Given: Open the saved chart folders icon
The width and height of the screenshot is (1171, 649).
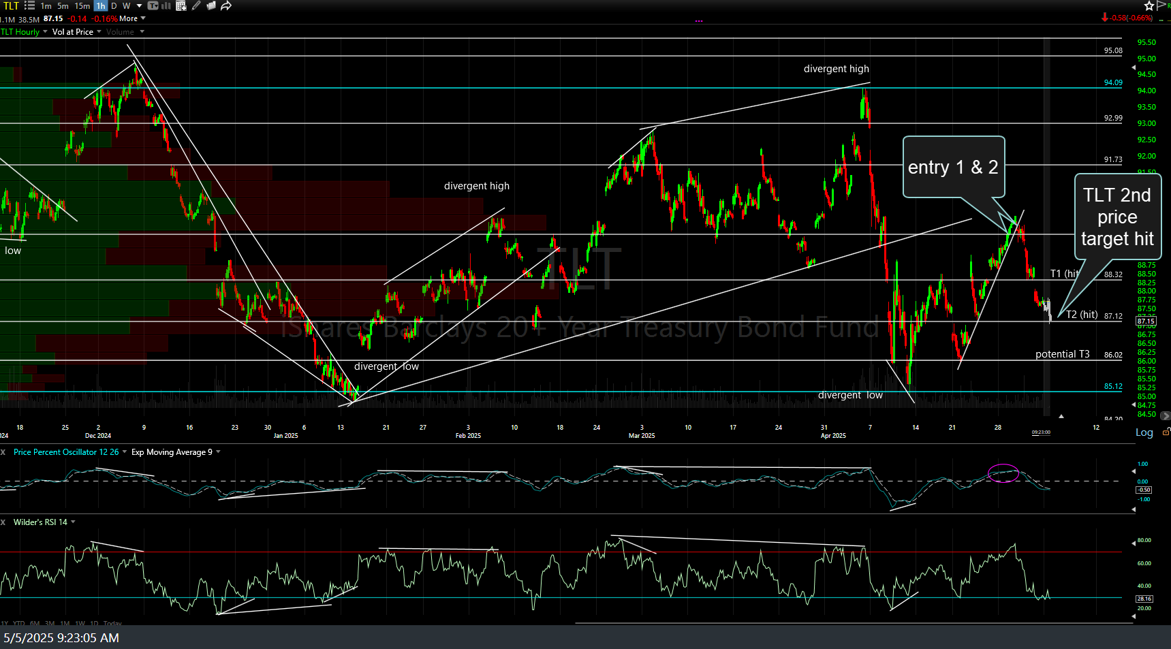Looking at the screenshot, I should [211, 5].
